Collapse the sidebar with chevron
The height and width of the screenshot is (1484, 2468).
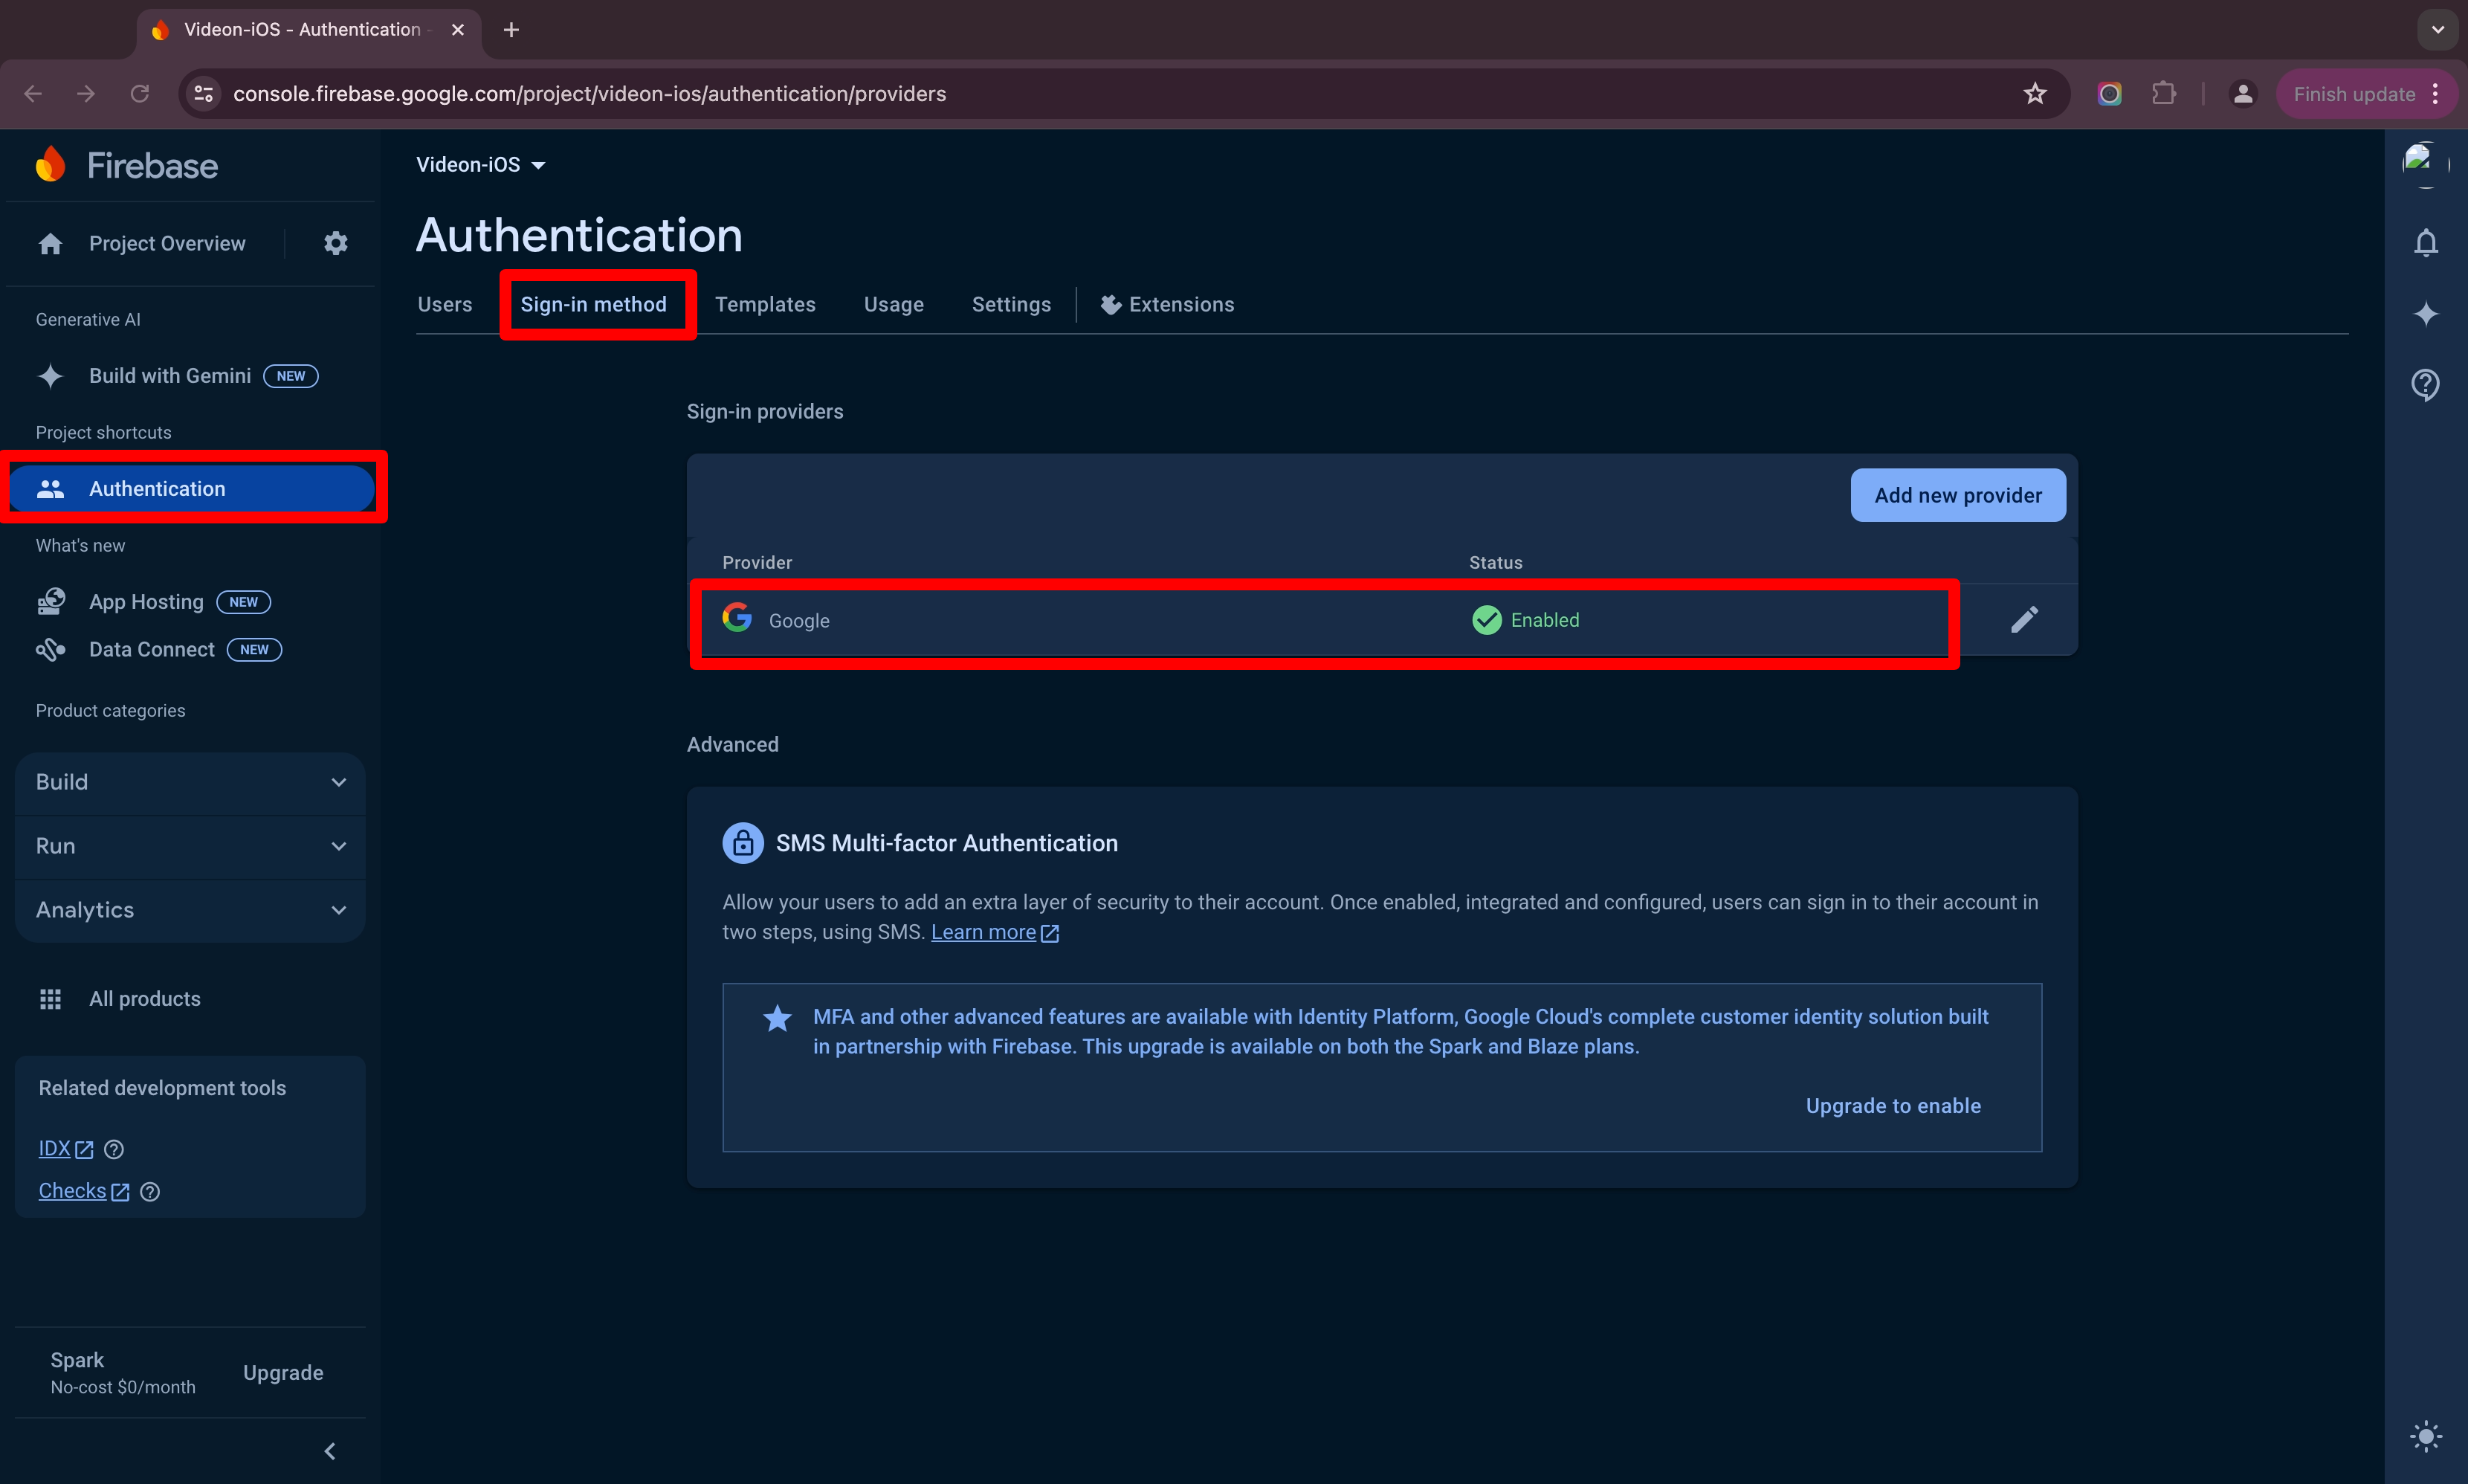[x=330, y=1450]
